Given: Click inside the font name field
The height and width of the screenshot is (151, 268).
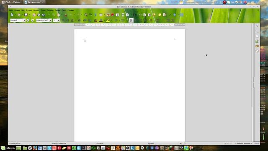Looking at the screenshot, I should (43, 21).
